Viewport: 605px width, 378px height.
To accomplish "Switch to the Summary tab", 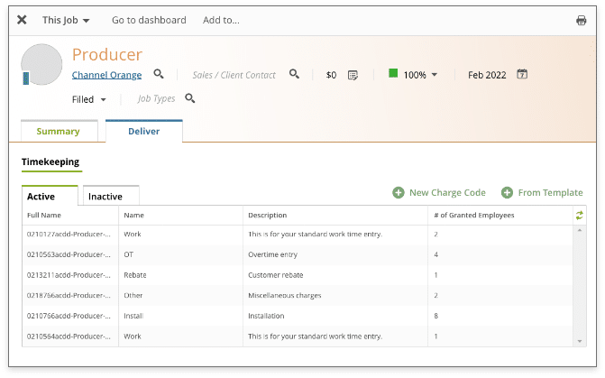I will [59, 132].
